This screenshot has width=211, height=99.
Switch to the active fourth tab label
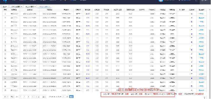(x=43, y=7)
